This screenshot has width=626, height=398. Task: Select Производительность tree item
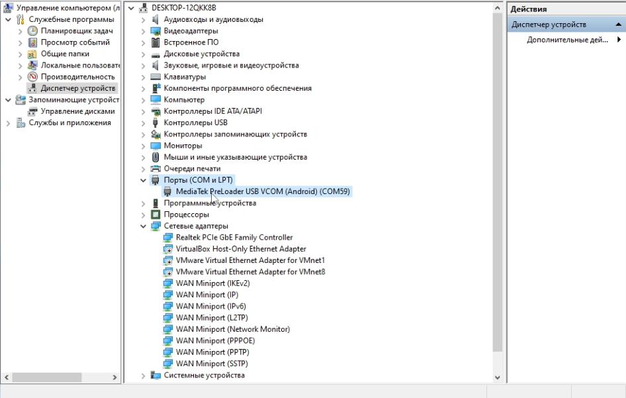coord(78,77)
